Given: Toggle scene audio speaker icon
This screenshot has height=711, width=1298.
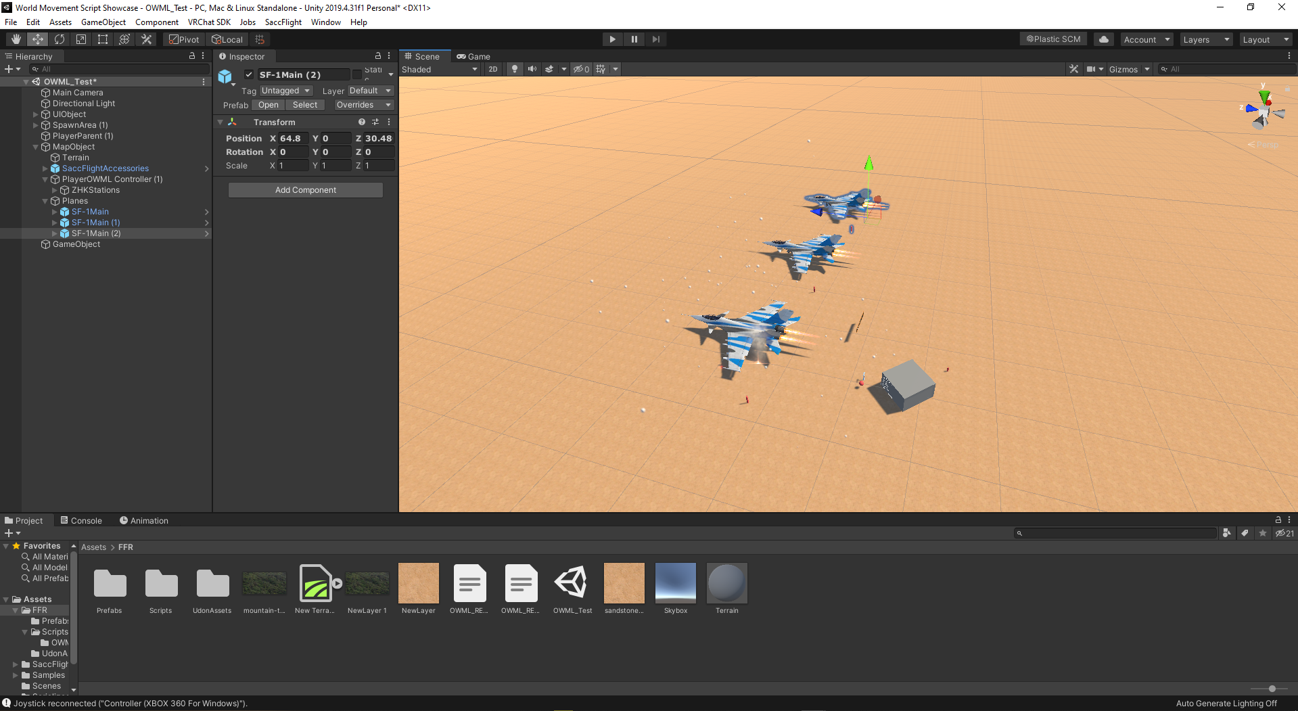Looking at the screenshot, I should click(x=532, y=69).
